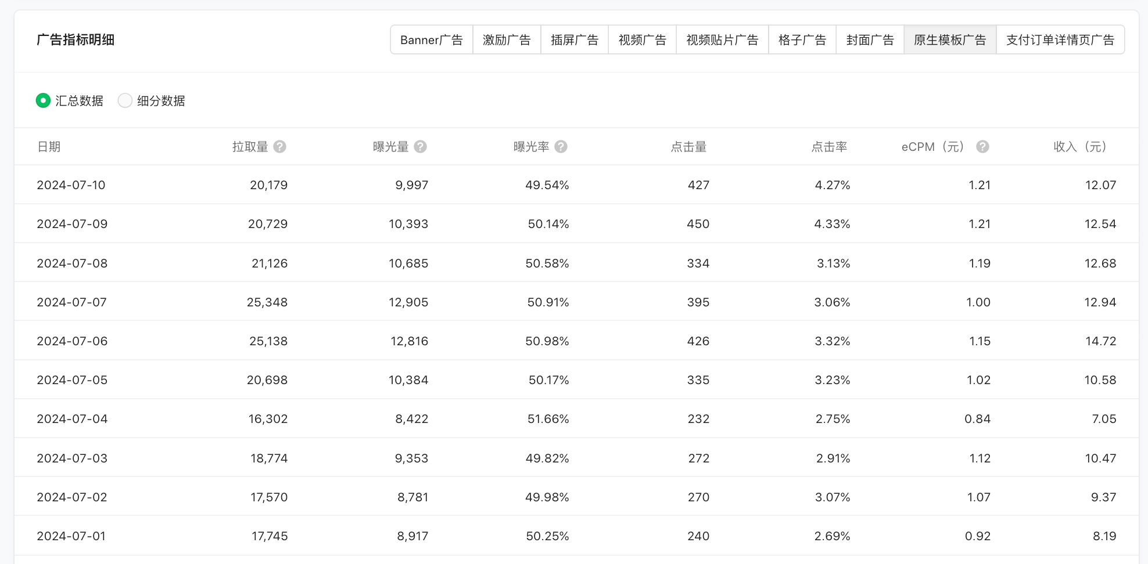The height and width of the screenshot is (564, 1148).
Task: Switch to the 激励广告 tab
Action: point(507,39)
